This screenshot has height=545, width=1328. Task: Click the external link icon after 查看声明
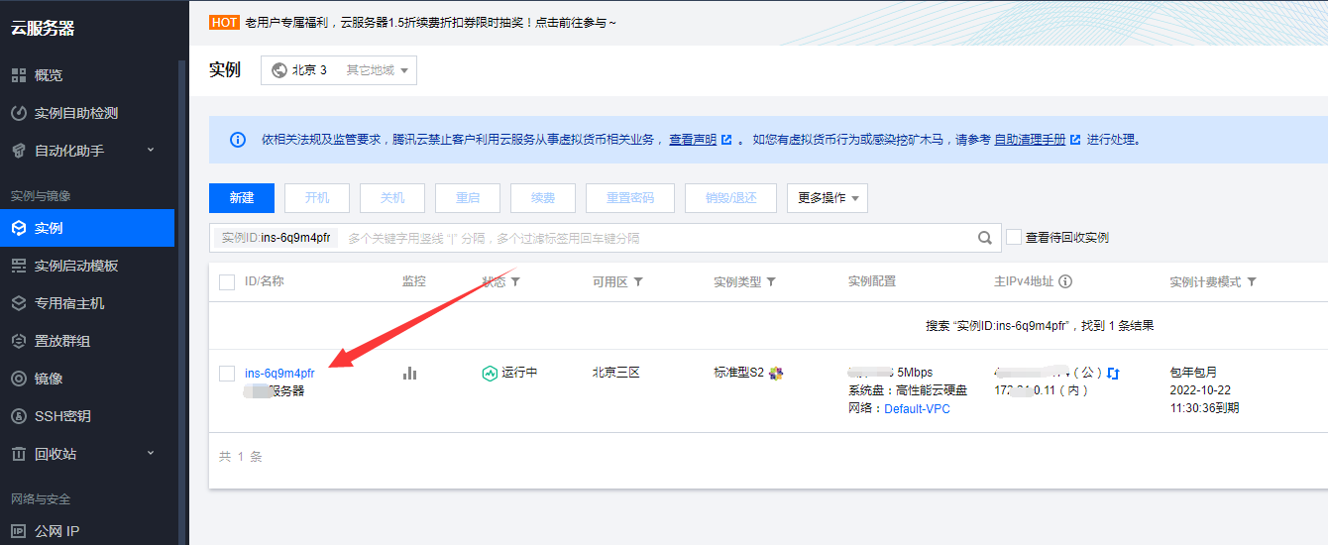(x=726, y=140)
